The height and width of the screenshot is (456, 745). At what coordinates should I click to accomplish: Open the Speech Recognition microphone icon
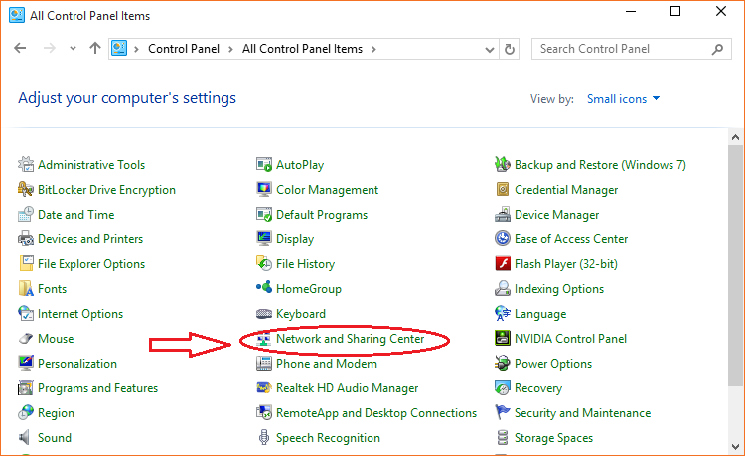[264, 437]
